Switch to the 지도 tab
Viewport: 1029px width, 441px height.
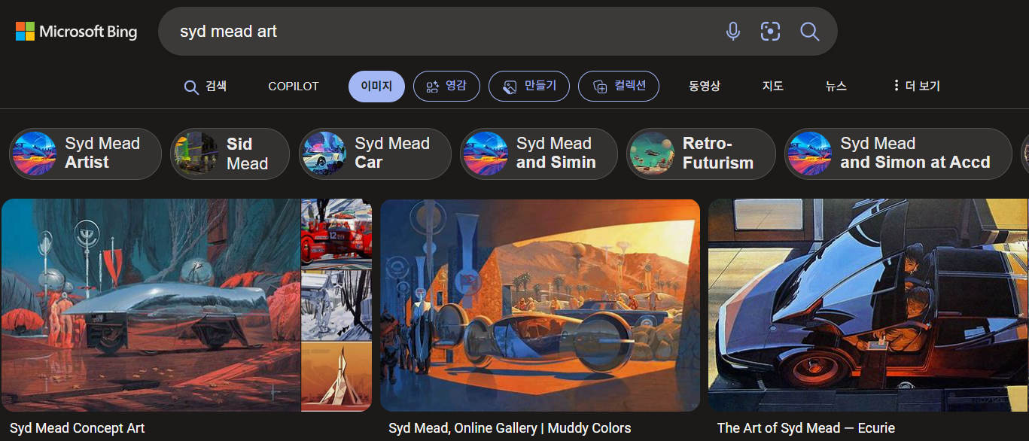(773, 87)
